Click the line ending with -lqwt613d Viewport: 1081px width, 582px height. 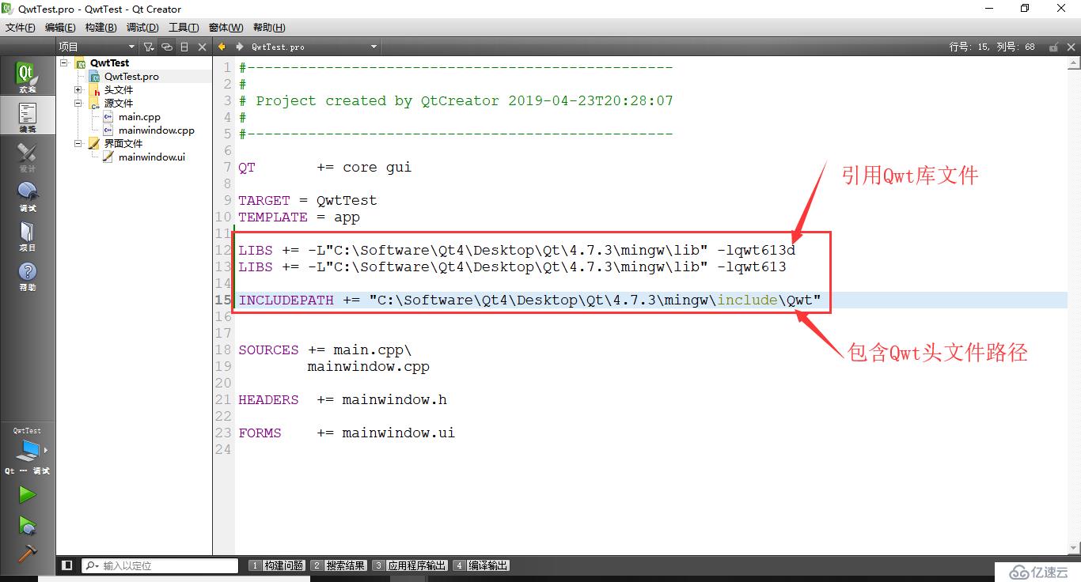pyautogui.click(x=517, y=250)
